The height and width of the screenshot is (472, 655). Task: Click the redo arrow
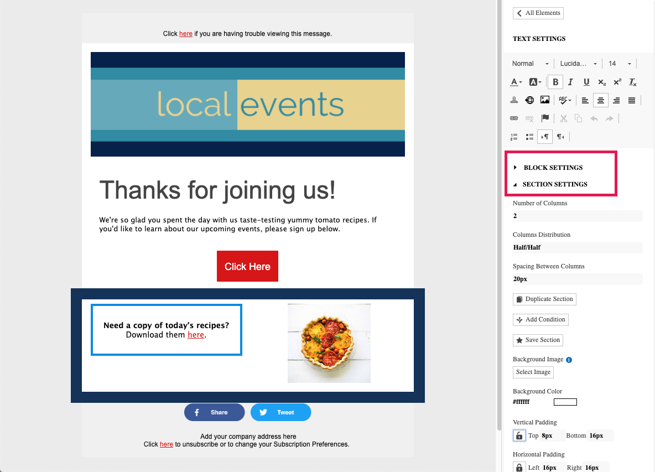click(610, 118)
